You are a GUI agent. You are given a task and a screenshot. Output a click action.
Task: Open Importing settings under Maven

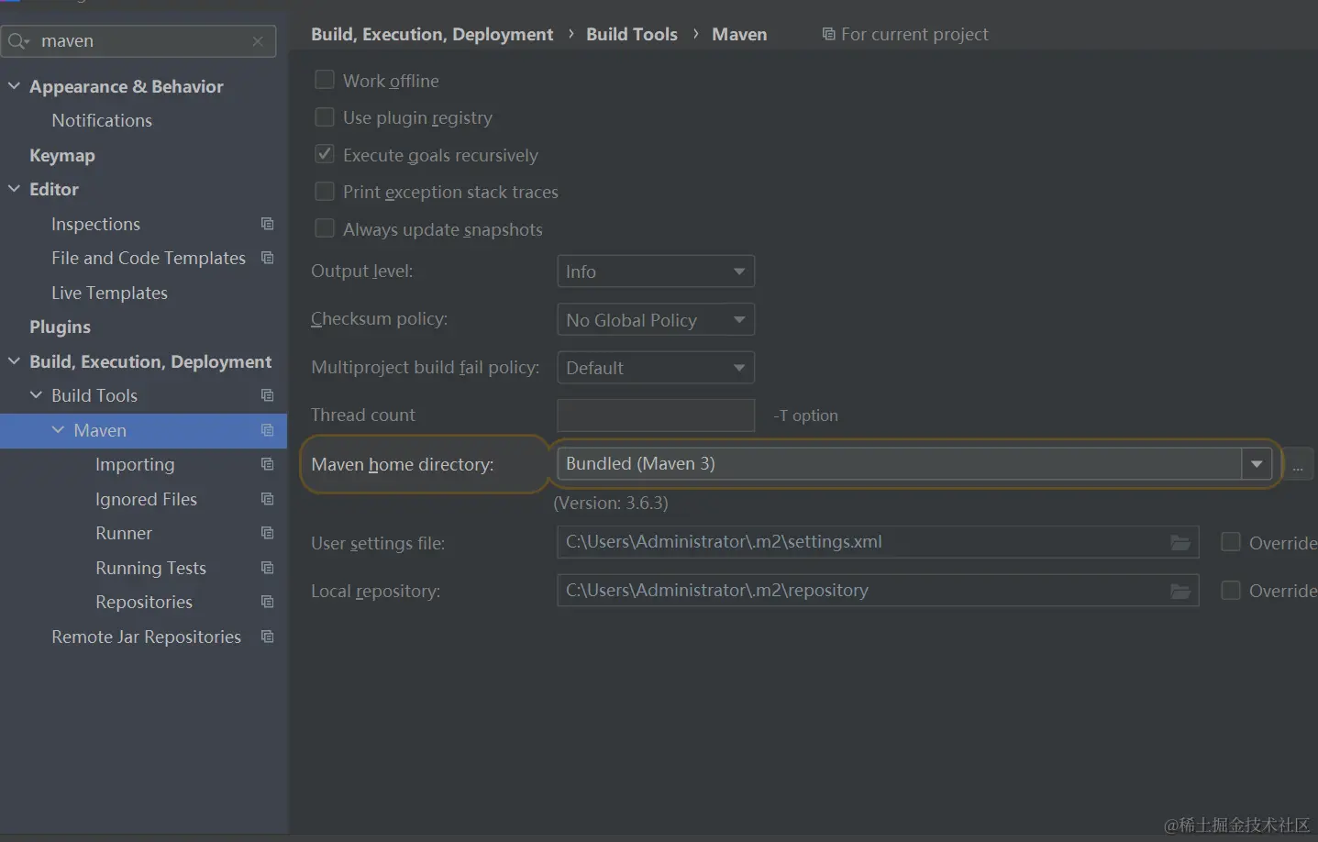[x=135, y=464]
